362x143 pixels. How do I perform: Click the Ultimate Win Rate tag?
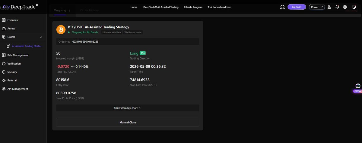112,32
